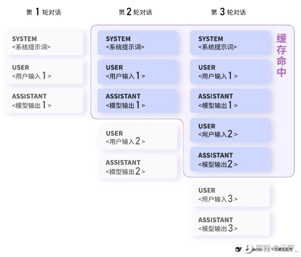Select uncached USER 用户输入2 card in round 2
The height and width of the screenshot is (257, 301).
click(x=138, y=137)
